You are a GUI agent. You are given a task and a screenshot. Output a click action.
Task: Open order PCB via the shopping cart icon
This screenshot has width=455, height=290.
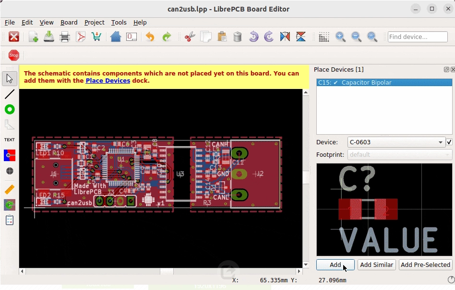click(96, 37)
